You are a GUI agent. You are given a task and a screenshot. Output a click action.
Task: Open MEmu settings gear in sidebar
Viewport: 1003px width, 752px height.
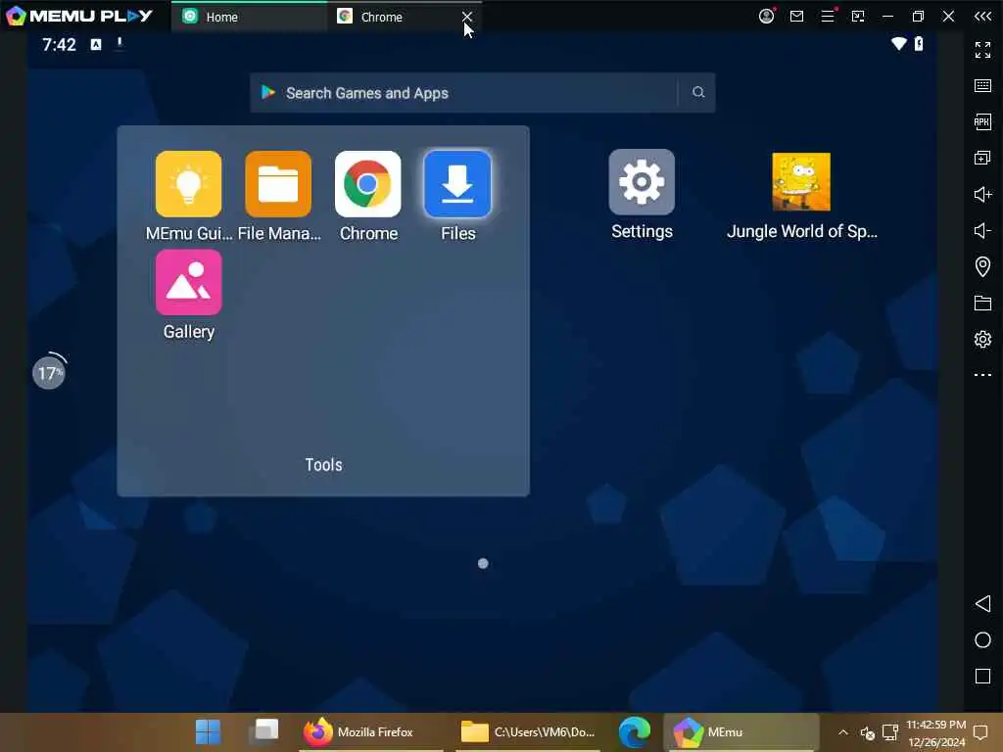tap(982, 339)
